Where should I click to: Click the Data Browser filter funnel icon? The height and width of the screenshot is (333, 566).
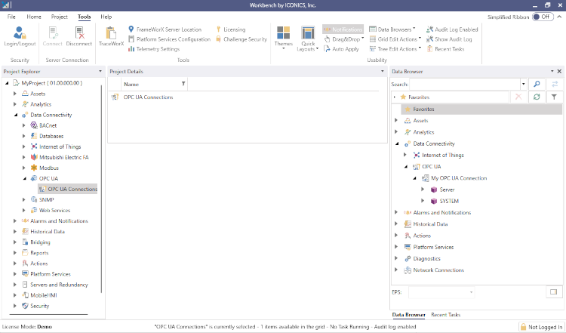pyautogui.click(x=554, y=97)
